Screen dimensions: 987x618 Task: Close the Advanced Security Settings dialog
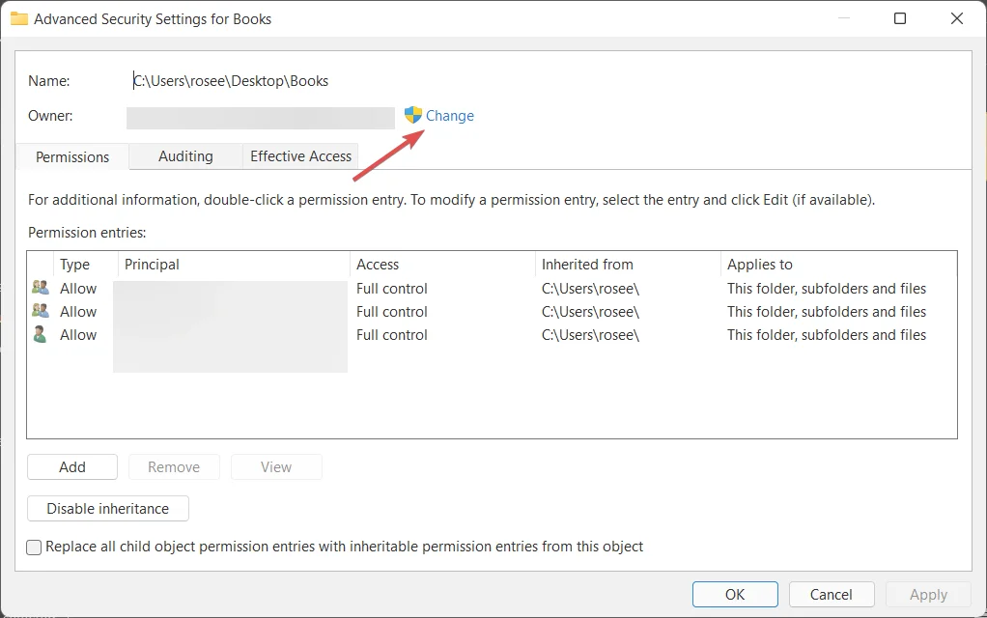point(957,18)
